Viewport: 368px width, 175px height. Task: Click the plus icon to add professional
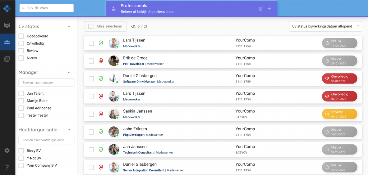click(x=269, y=9)
